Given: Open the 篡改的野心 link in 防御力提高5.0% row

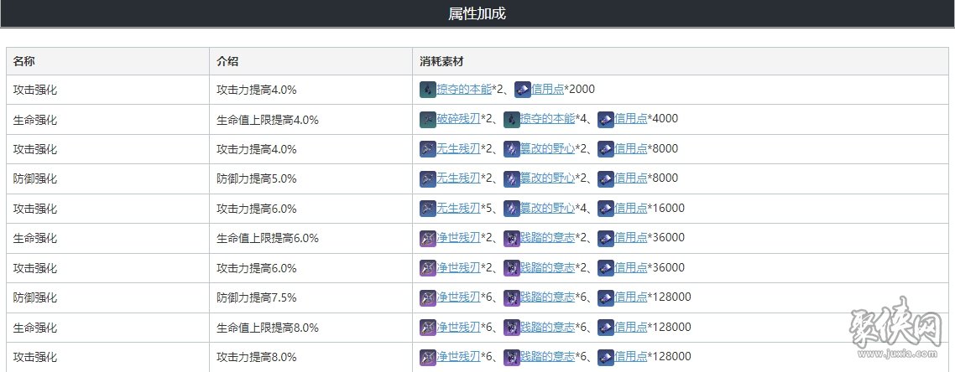Looking at the screenshot, I should click(x=547, y=178).
